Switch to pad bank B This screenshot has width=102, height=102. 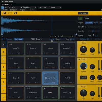[4, 52]
